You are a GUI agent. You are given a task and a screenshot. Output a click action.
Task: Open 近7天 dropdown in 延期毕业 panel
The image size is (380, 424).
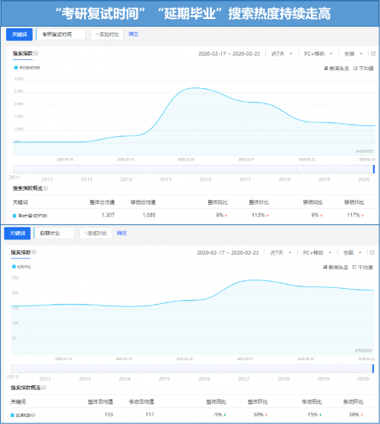coord(280,252)
